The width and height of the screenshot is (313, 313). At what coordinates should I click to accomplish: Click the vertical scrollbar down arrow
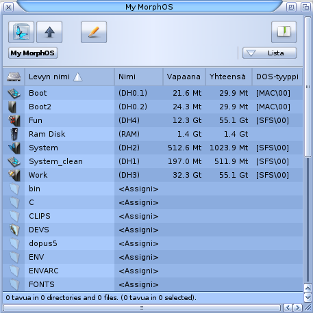[x=308, y=297]
